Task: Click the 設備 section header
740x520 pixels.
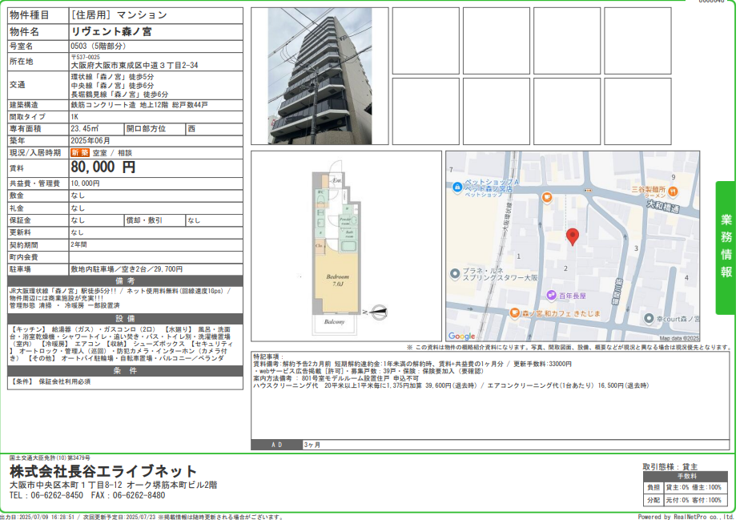Action: 124,318
